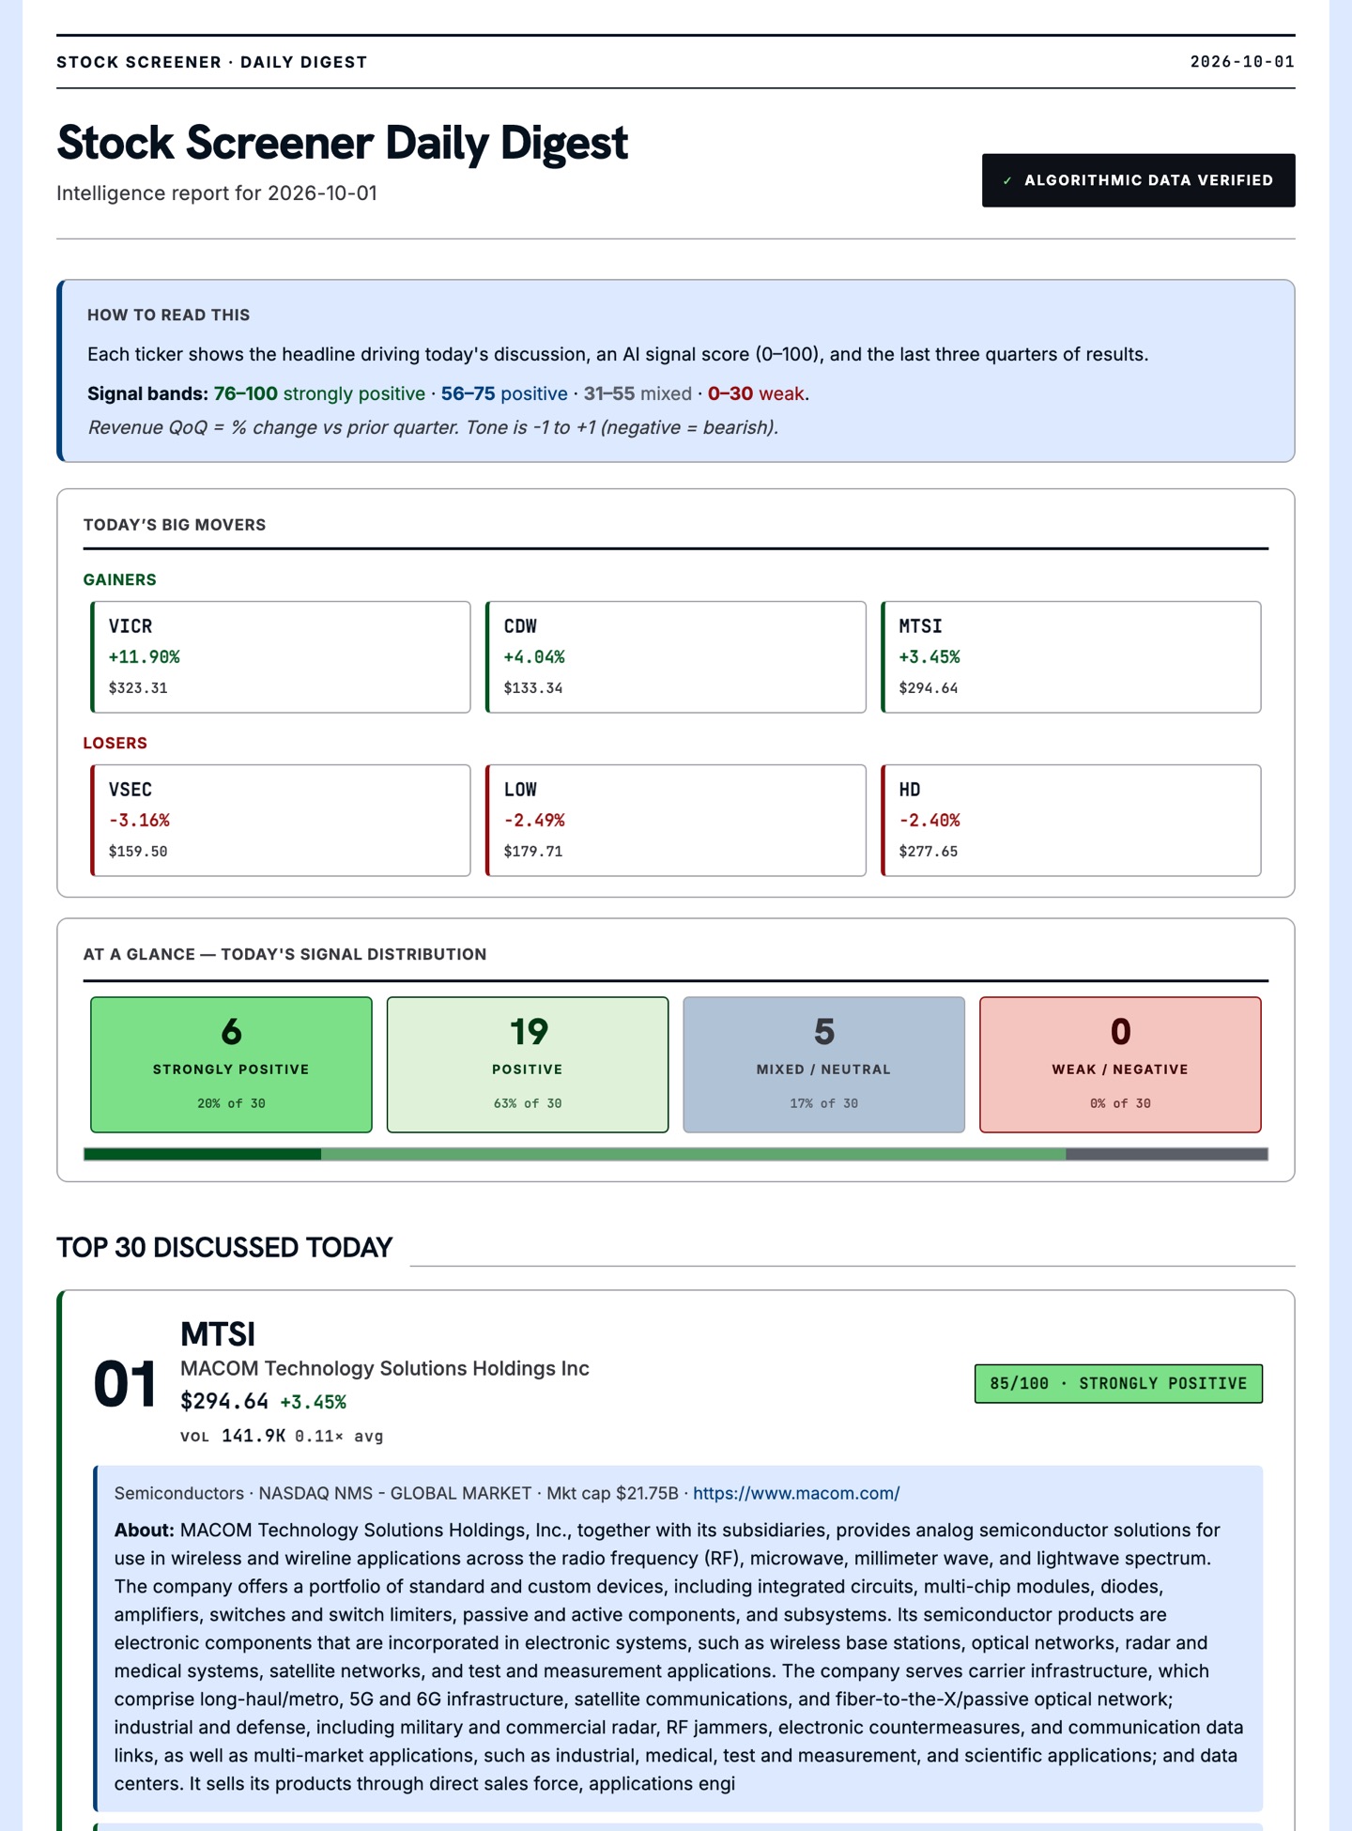The height and width of the screenshot is (1831, 1352).
Task: Click the MACOM Technology Solutions Holdings Inc name
Action: pos(385,1368)
